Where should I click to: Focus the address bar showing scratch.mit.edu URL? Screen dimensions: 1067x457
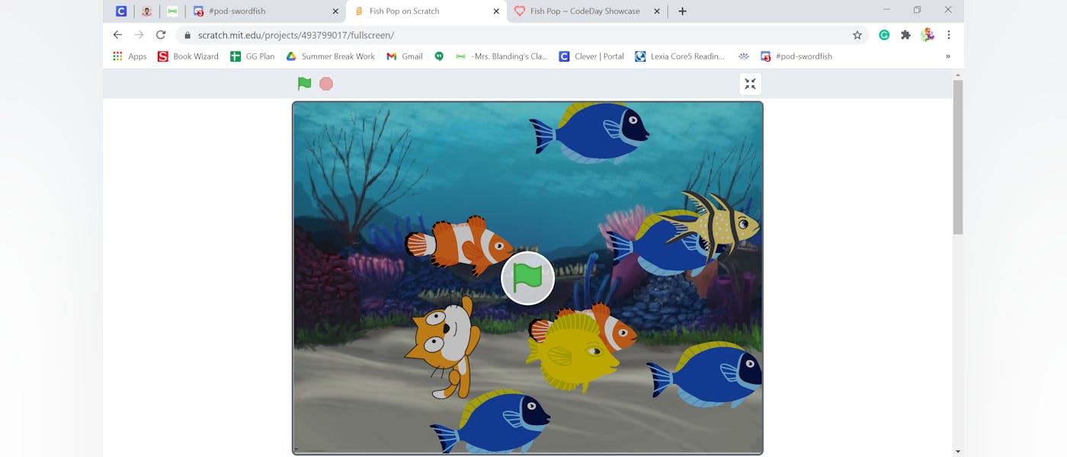[x=522, y=35]
